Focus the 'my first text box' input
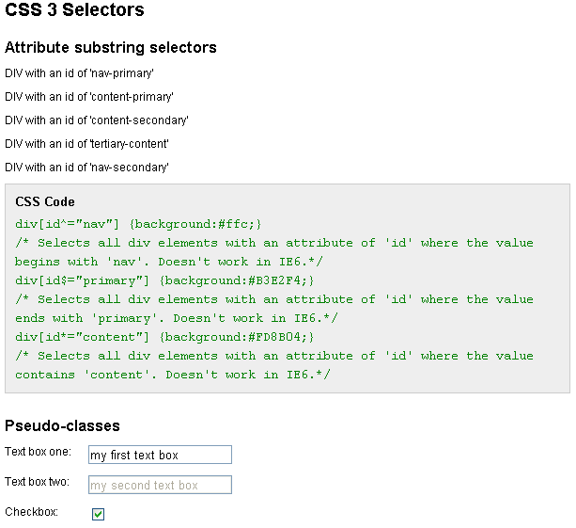The width and height of the screenshot is (576, 528). 160,455
